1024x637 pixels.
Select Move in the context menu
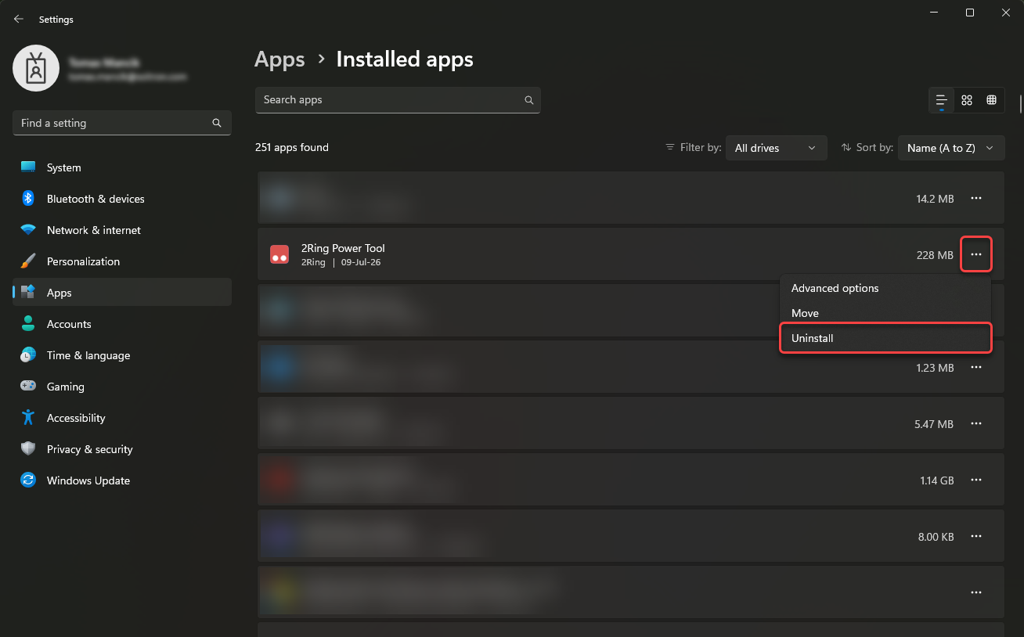pos(885,313)
